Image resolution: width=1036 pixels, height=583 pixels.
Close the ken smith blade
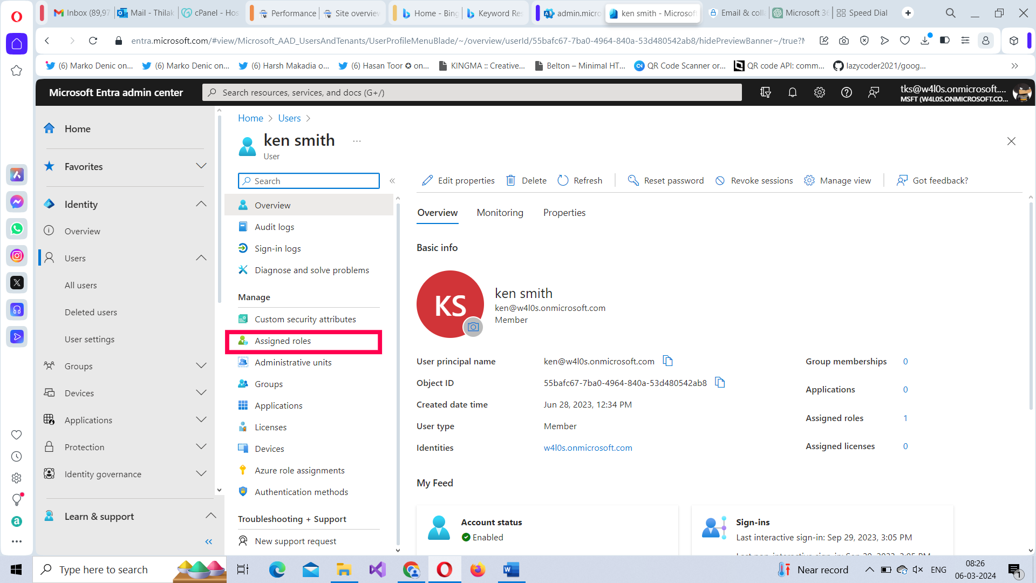click(1011, 141)
